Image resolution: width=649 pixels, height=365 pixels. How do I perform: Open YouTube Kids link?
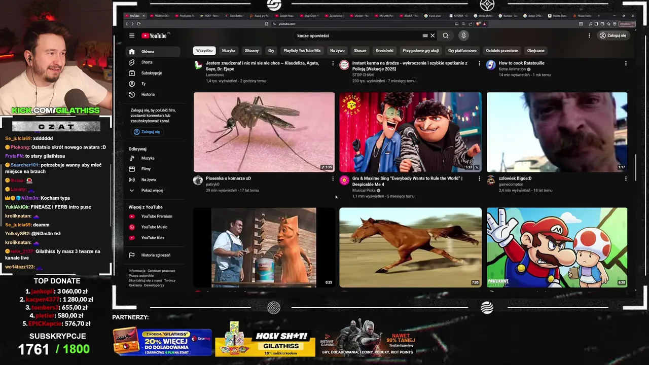153,238
